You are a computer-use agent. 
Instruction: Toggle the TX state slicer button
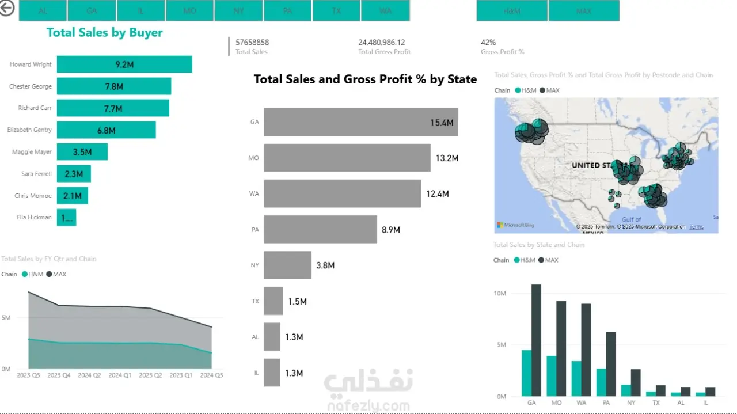pos(337,11)
